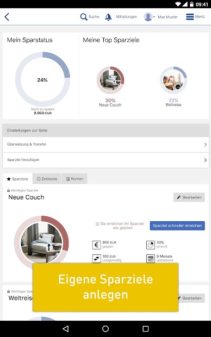This screenshot has width=211, height=337.
Task: Tap the back arrow in header
Action: pos(7,17)
